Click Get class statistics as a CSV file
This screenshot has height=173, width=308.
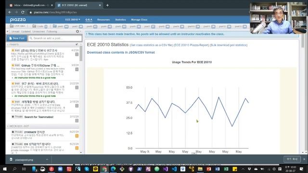(151, 45)
